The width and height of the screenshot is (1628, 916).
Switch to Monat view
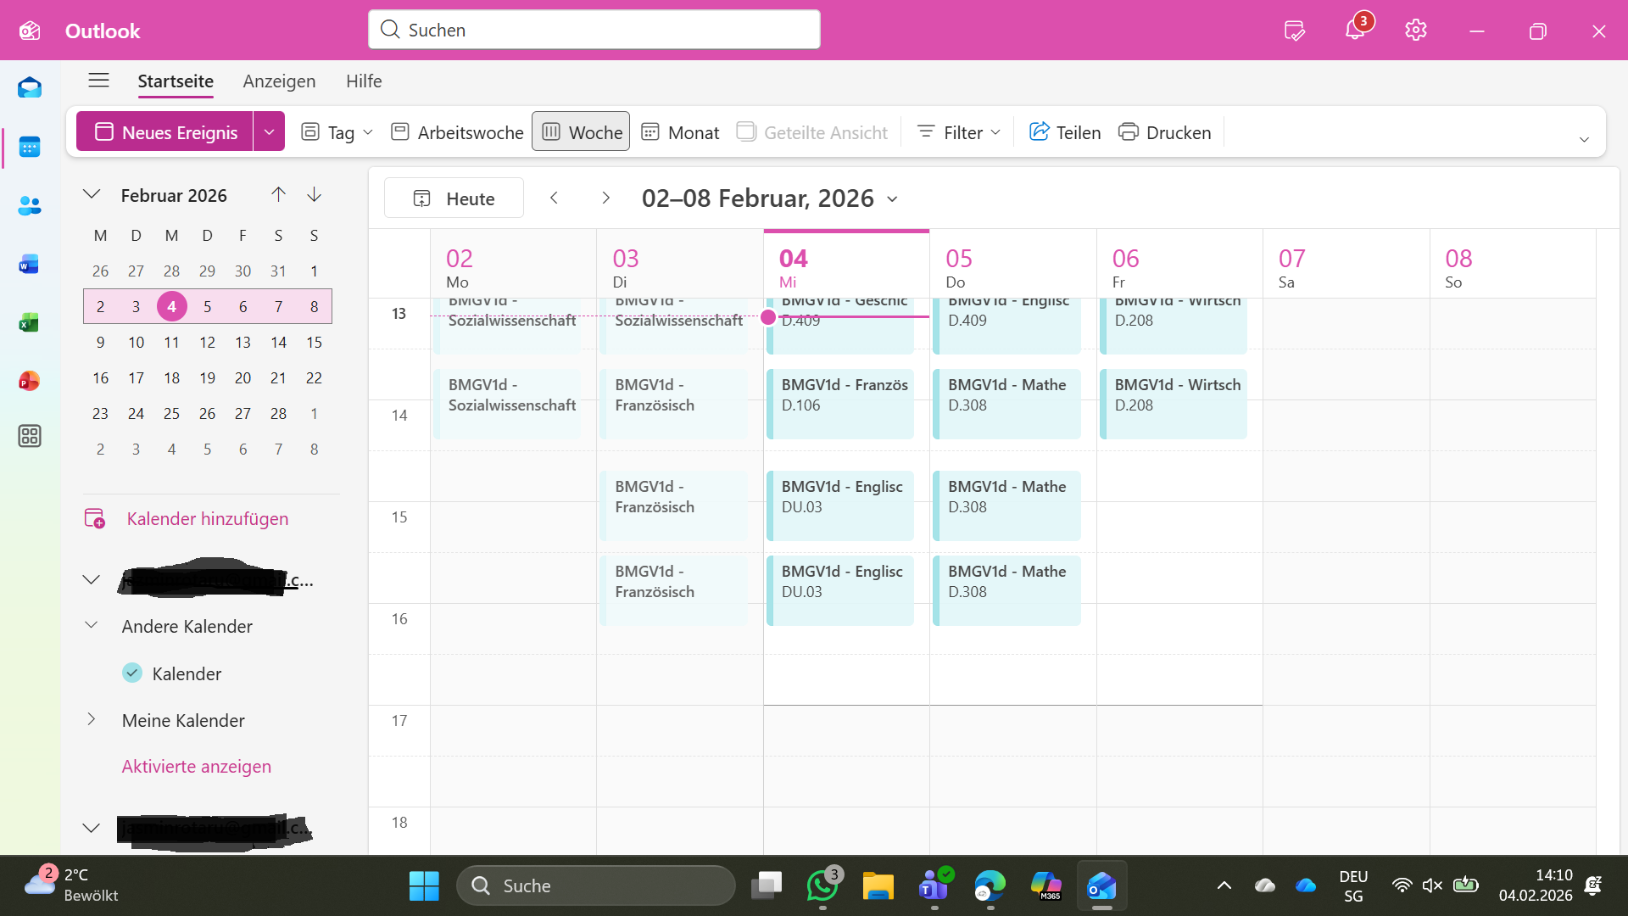click(680, 132)
